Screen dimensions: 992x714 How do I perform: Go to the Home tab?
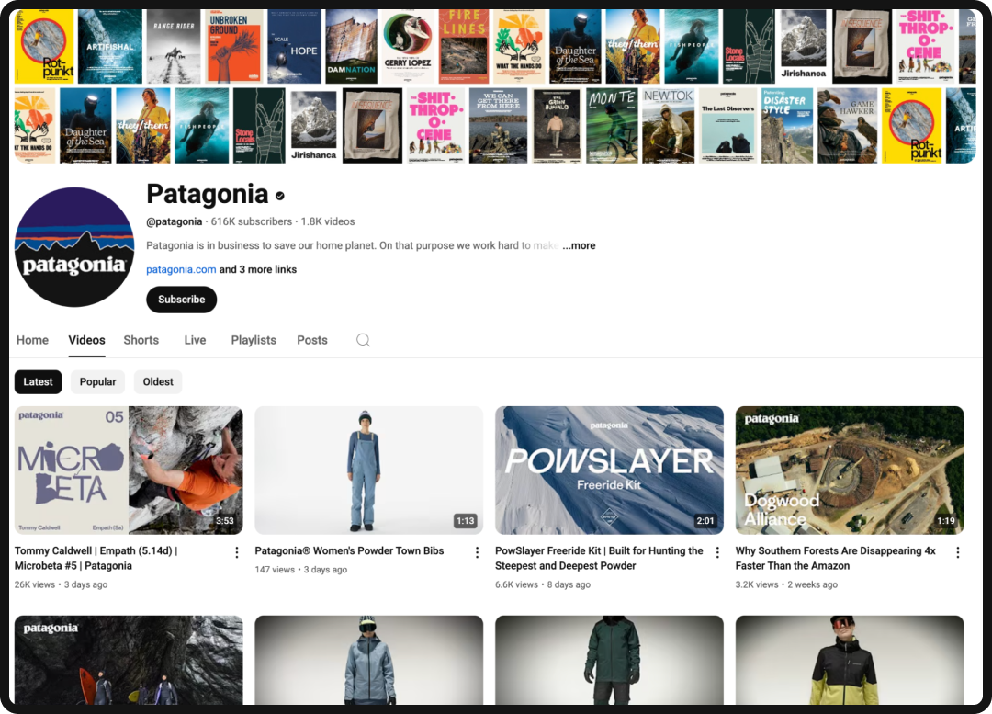click(32, 340)
